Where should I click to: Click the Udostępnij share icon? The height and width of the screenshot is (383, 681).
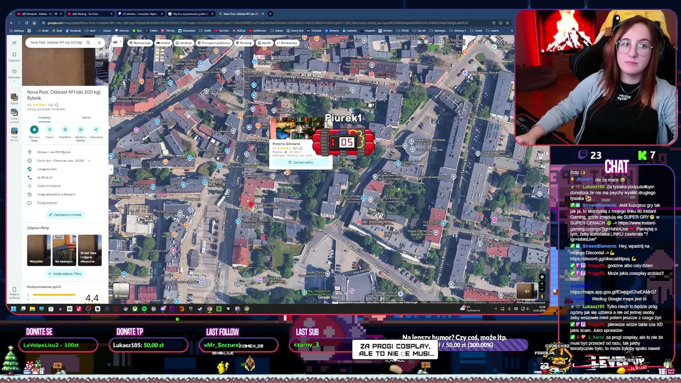coord(96,130)
